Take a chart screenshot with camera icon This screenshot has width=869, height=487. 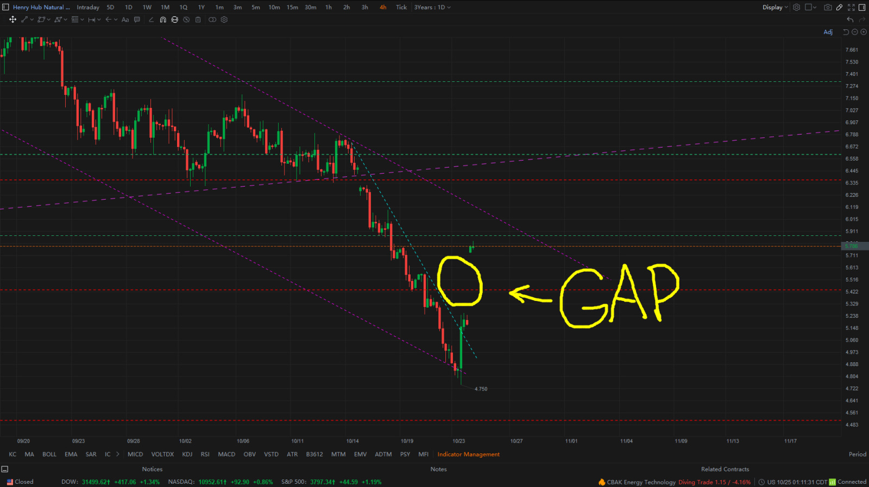pos(828,7)
